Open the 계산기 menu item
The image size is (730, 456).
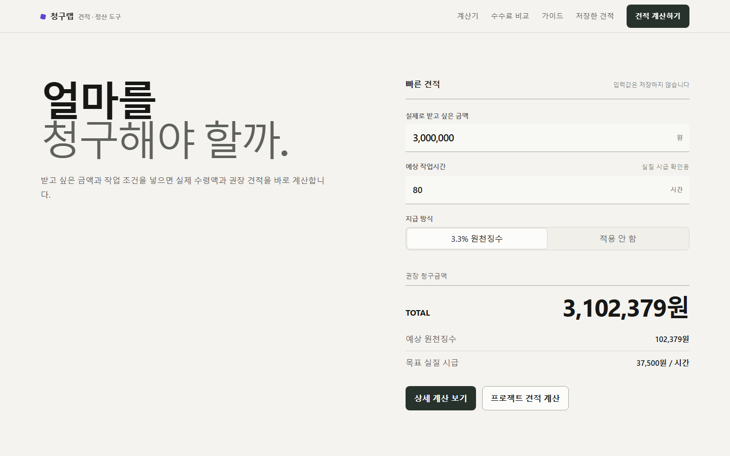pos(467,16)
